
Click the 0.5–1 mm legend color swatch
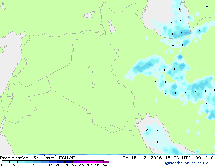click(14, 162)
